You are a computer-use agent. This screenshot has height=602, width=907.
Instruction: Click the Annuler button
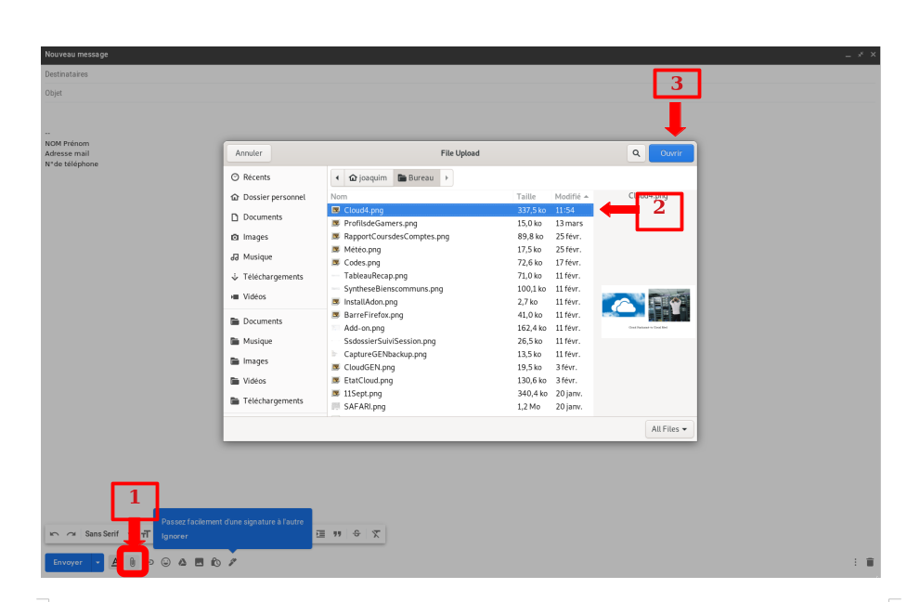coord(249,153)
